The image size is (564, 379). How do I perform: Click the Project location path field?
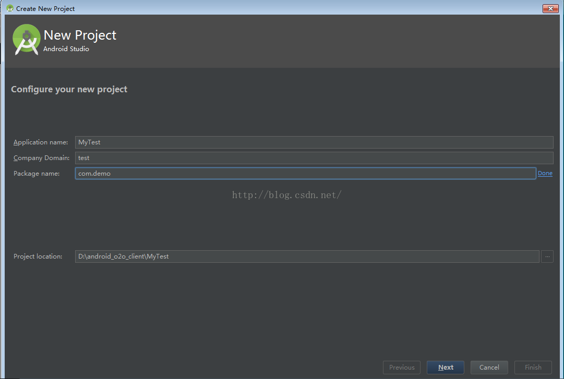(307, 256)
